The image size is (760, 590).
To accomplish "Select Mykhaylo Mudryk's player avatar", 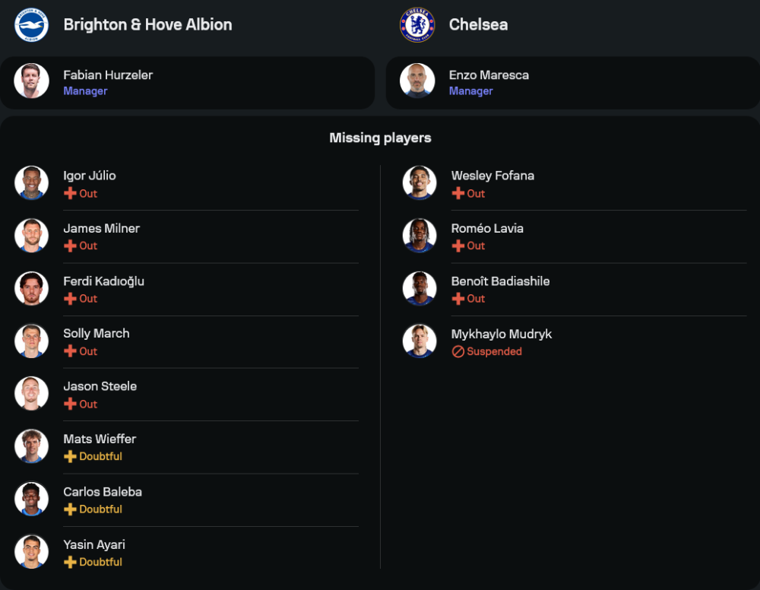I will pyautogui.click(x=420, y=341).
